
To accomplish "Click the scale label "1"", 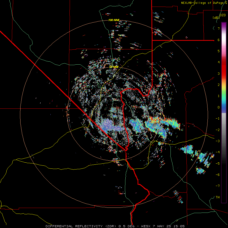I will (x=219, y=96).
